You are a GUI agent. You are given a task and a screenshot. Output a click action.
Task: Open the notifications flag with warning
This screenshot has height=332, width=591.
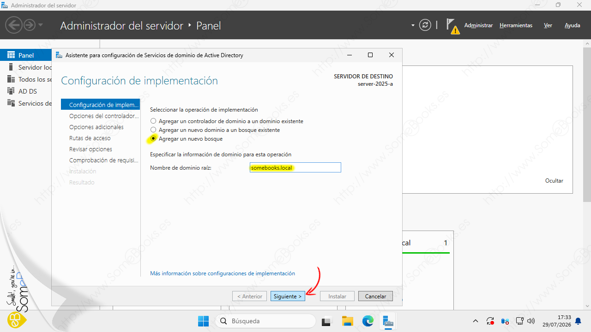tap(453, 26)
